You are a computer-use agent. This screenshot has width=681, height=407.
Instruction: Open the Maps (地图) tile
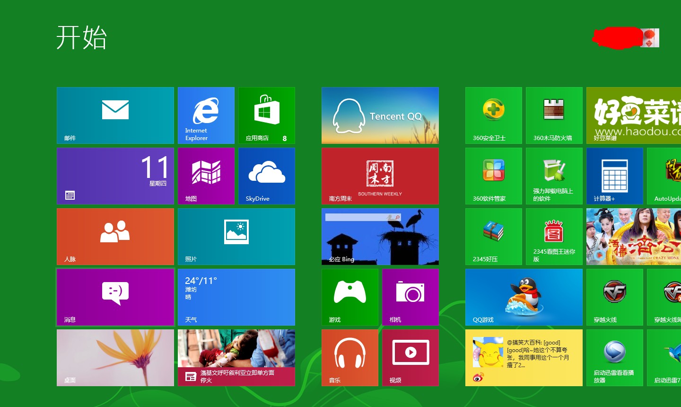click(x=206, y=176)
